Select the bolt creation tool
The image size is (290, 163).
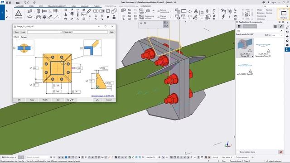click(44, 11)
